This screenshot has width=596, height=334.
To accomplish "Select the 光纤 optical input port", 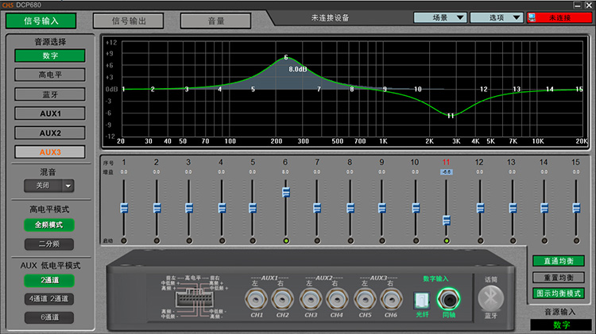I will tap(422, 300).
